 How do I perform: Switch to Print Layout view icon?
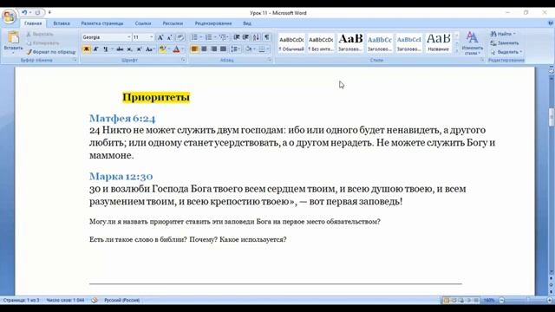click(446, 301)
